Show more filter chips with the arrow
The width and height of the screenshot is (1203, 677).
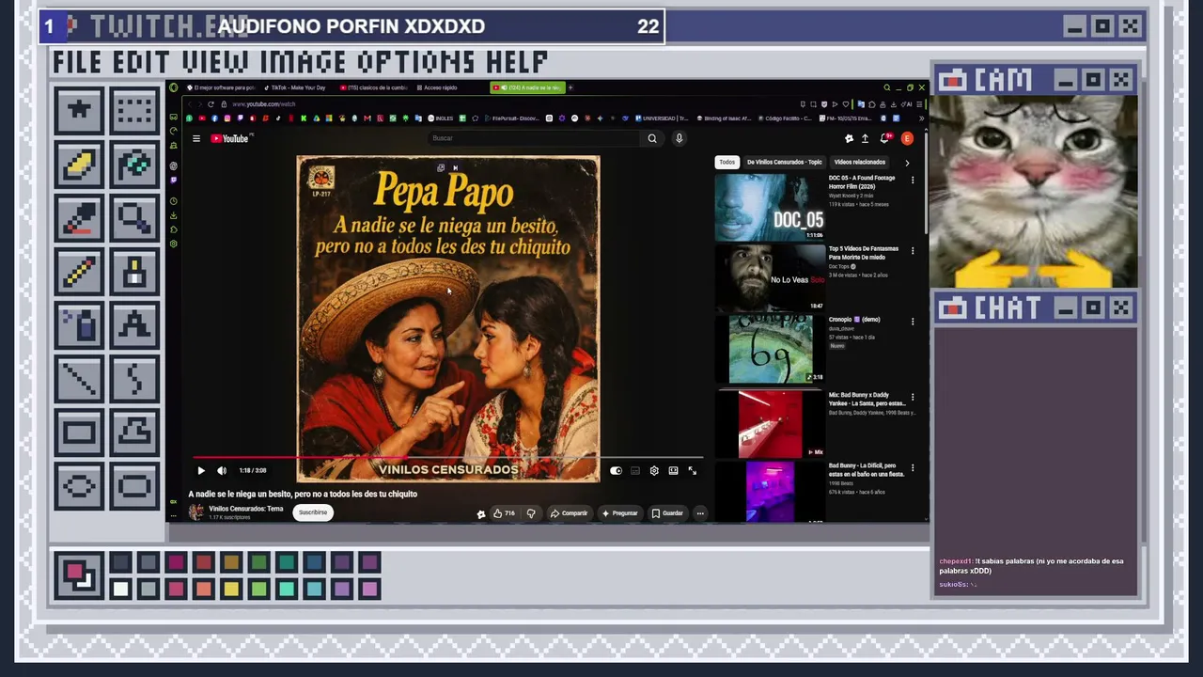[x=907, y=163]
